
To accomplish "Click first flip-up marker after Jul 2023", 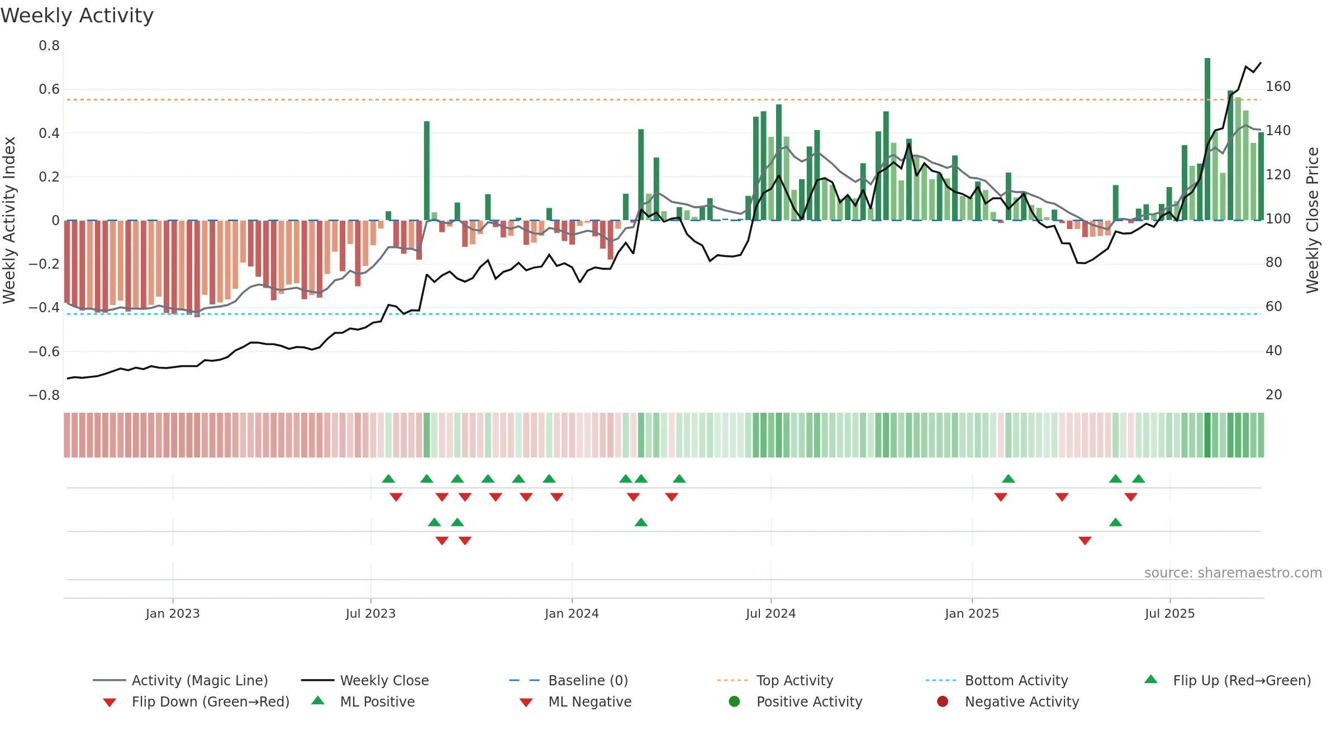I will [x=388, y=479].
